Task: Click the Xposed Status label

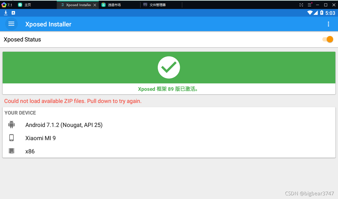Action: (x=22, y=39)
